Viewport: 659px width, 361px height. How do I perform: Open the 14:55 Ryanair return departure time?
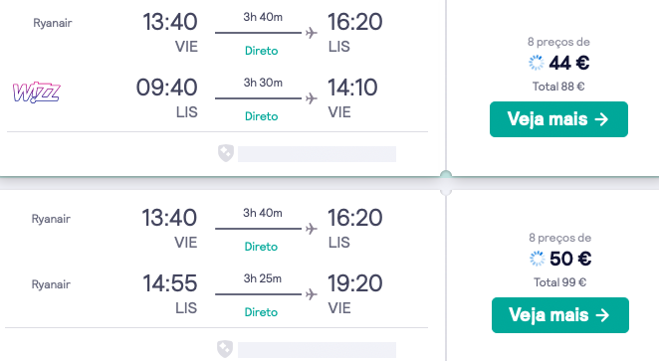click(x=170, y=283)
